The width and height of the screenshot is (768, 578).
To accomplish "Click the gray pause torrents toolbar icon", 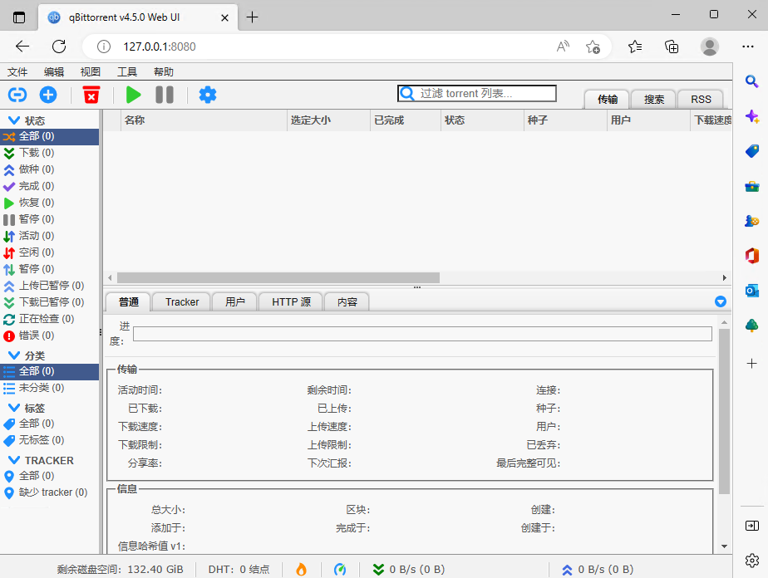I will click(x=165, y=95).
